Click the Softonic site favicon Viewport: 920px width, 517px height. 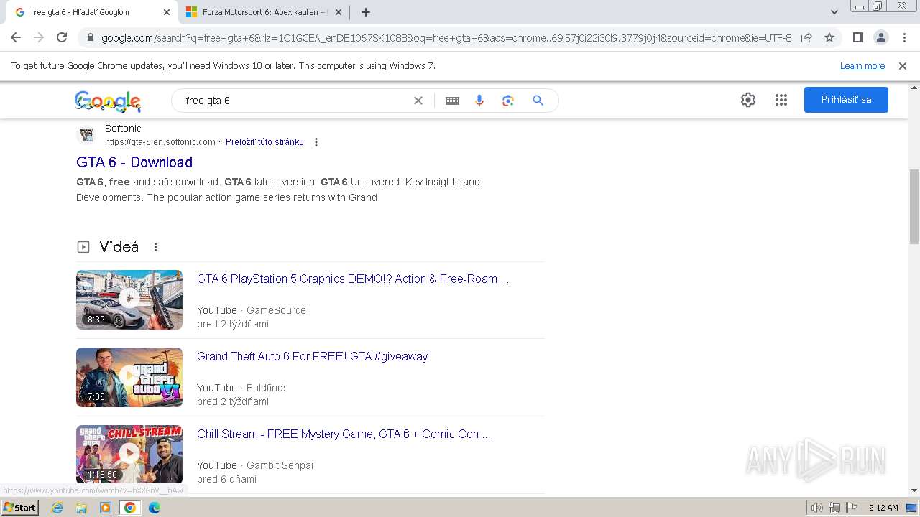click(x=86, y=134)
